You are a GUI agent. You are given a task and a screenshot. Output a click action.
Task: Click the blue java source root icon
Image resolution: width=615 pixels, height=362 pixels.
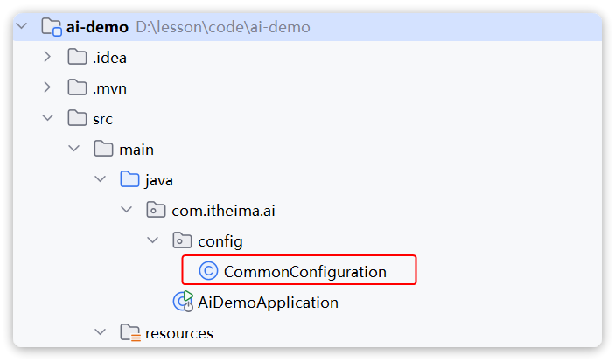pos(129,179)
